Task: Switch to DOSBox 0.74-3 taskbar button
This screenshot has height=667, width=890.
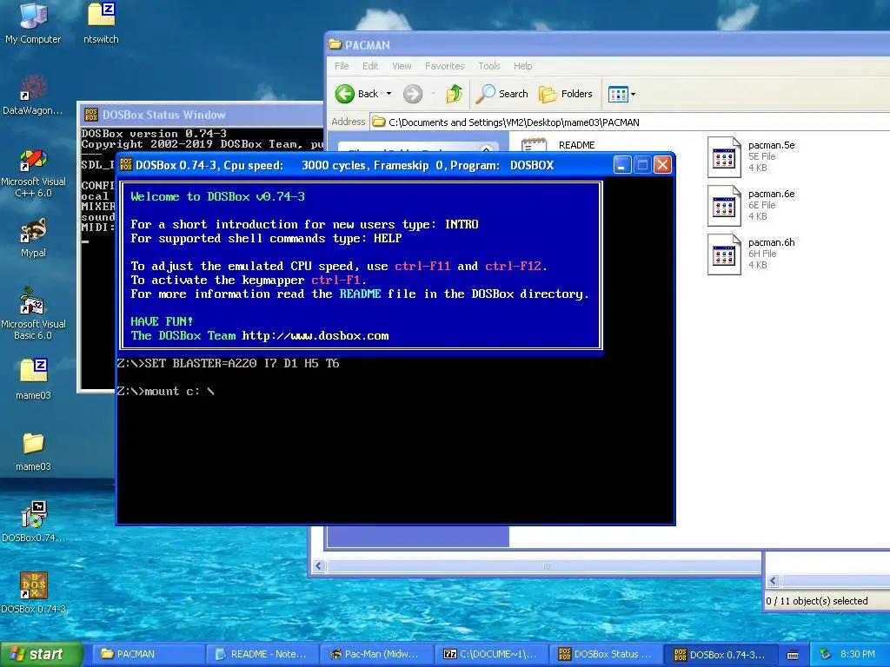Action: coord(721,655)
